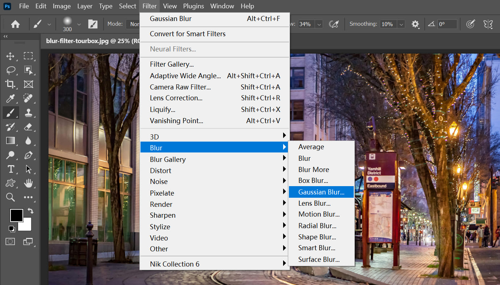Choose Liquify... from Filter menu

pos(215,109)
